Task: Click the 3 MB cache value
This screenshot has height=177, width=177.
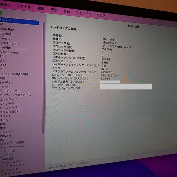Action: tap(104, 63)
